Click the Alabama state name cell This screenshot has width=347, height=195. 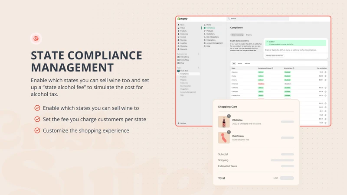[234, 72]
